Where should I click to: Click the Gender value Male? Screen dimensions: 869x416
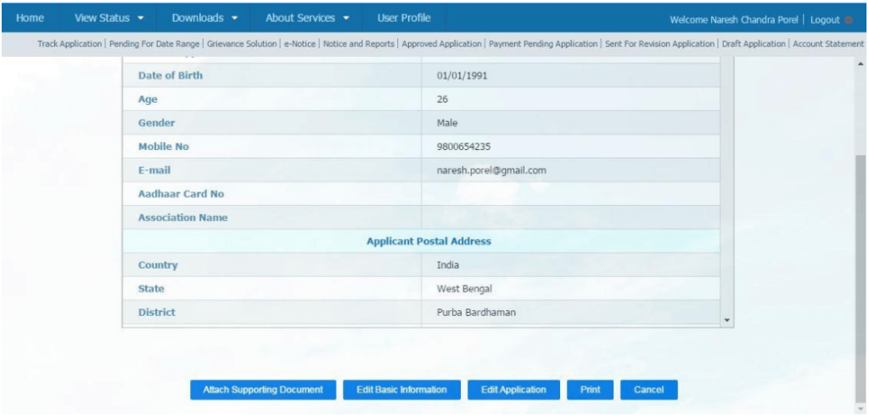point(447,123)
